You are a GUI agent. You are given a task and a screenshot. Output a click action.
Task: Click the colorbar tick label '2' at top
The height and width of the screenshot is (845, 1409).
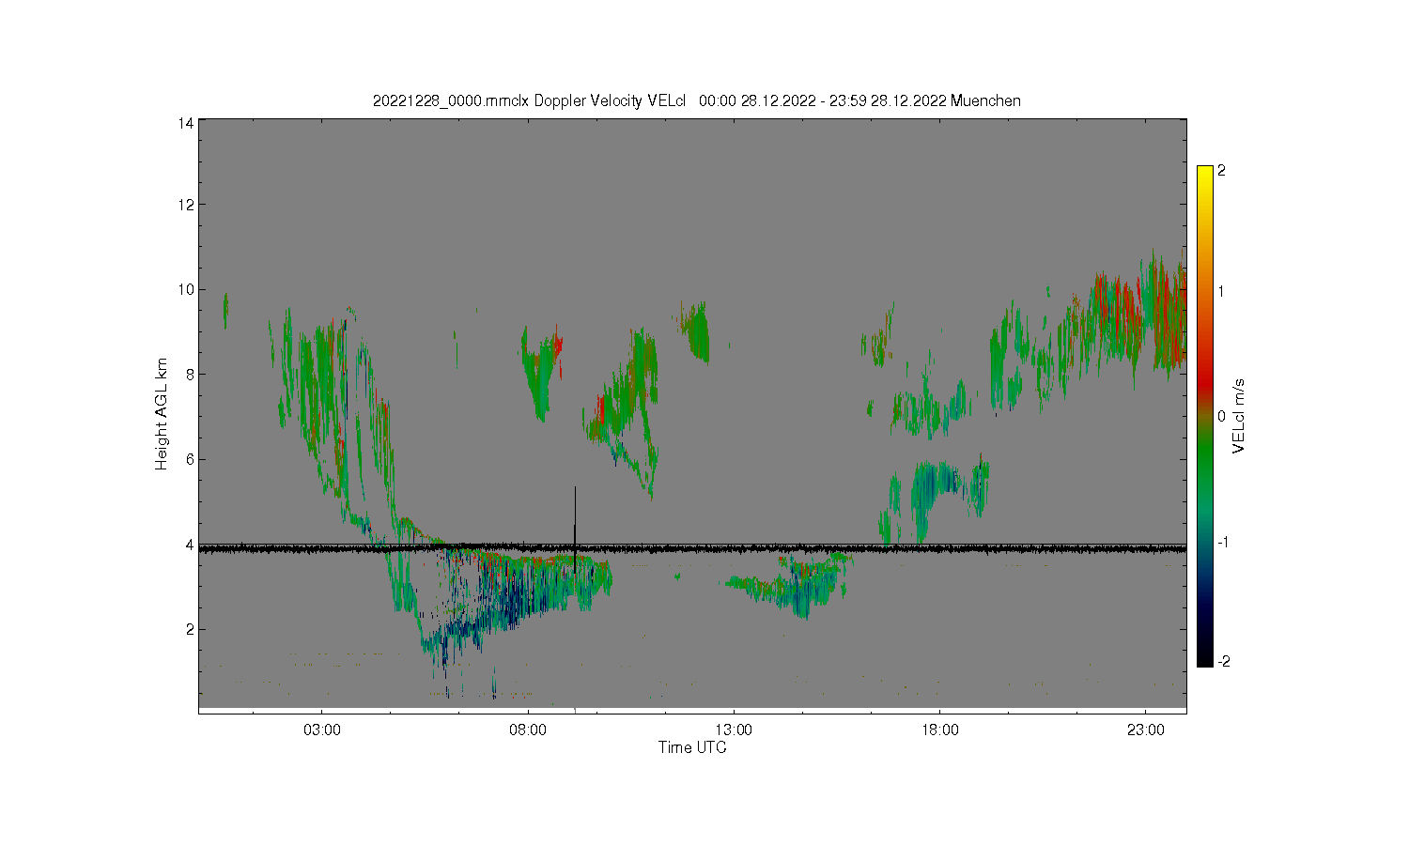pos(1221,171)
